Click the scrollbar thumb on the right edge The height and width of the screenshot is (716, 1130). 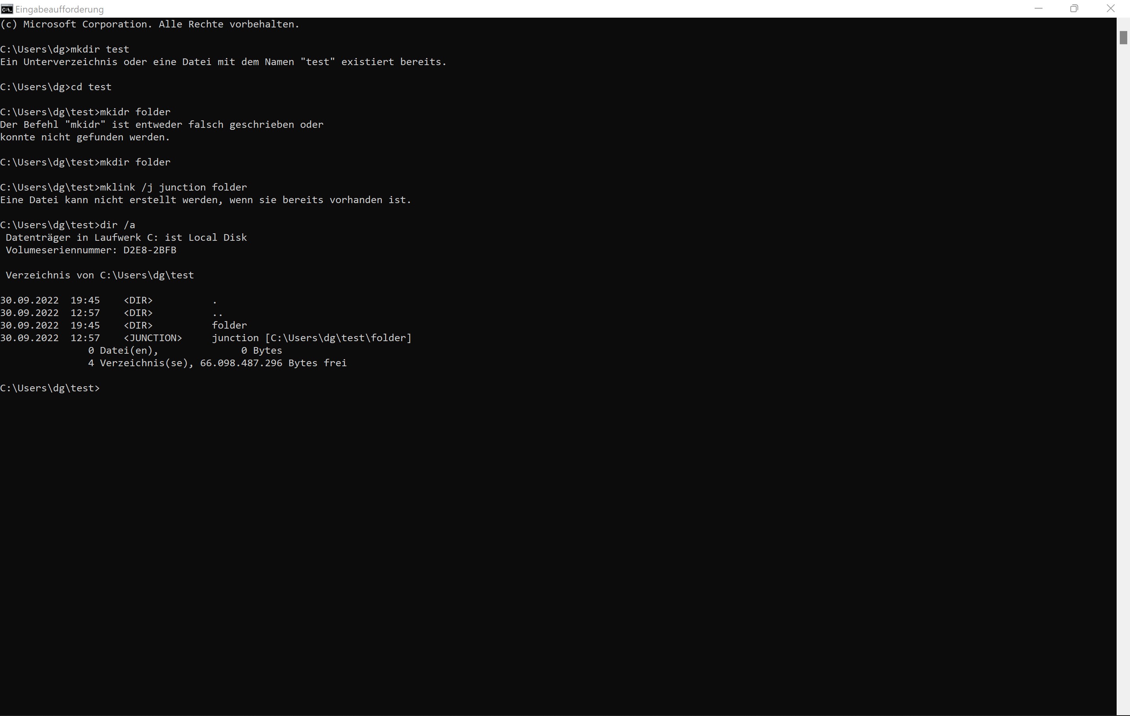click(x=1123, y=38)
